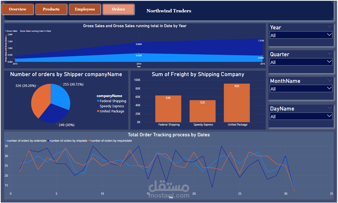This screenshot has width=338, height=203.
Task: Open the DayName slicer dropdown
Action: [301, 116]
